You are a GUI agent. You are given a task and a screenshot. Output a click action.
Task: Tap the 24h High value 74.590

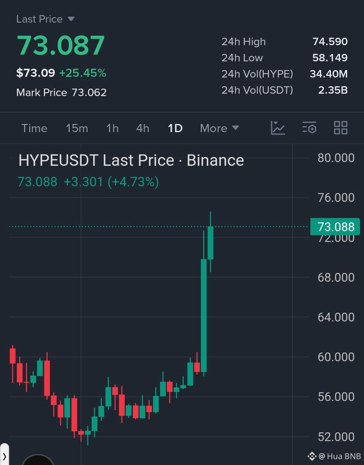330,41
